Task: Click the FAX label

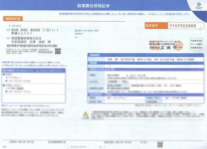Action: 76,38
